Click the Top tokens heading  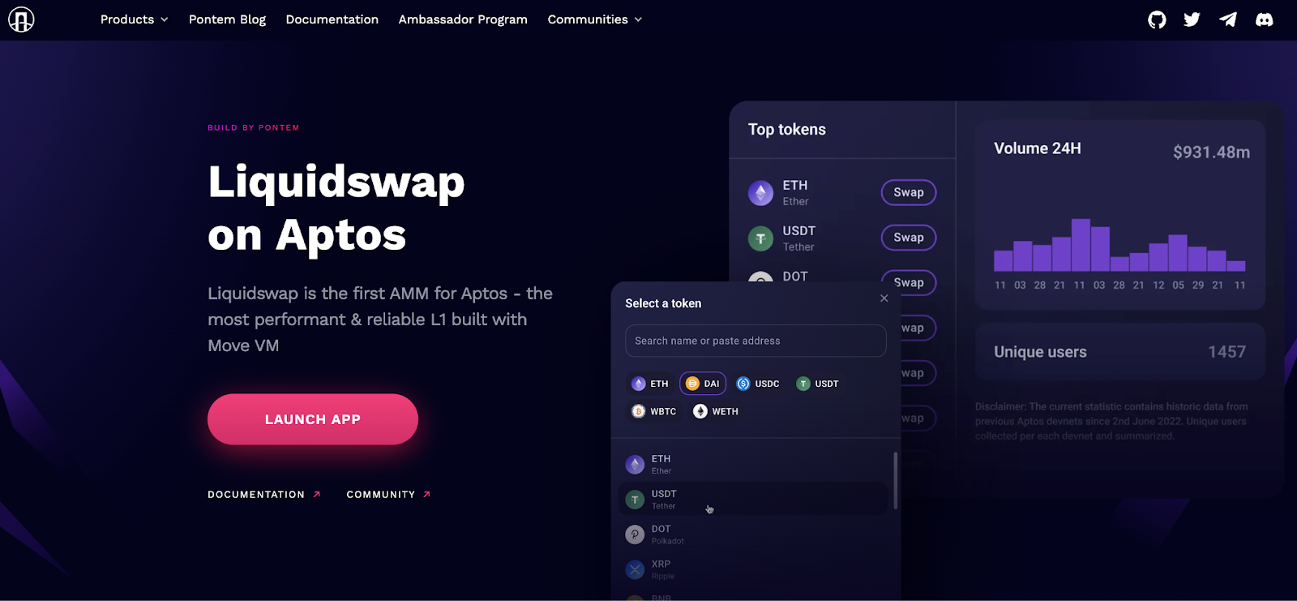click(x=787, y=130)
